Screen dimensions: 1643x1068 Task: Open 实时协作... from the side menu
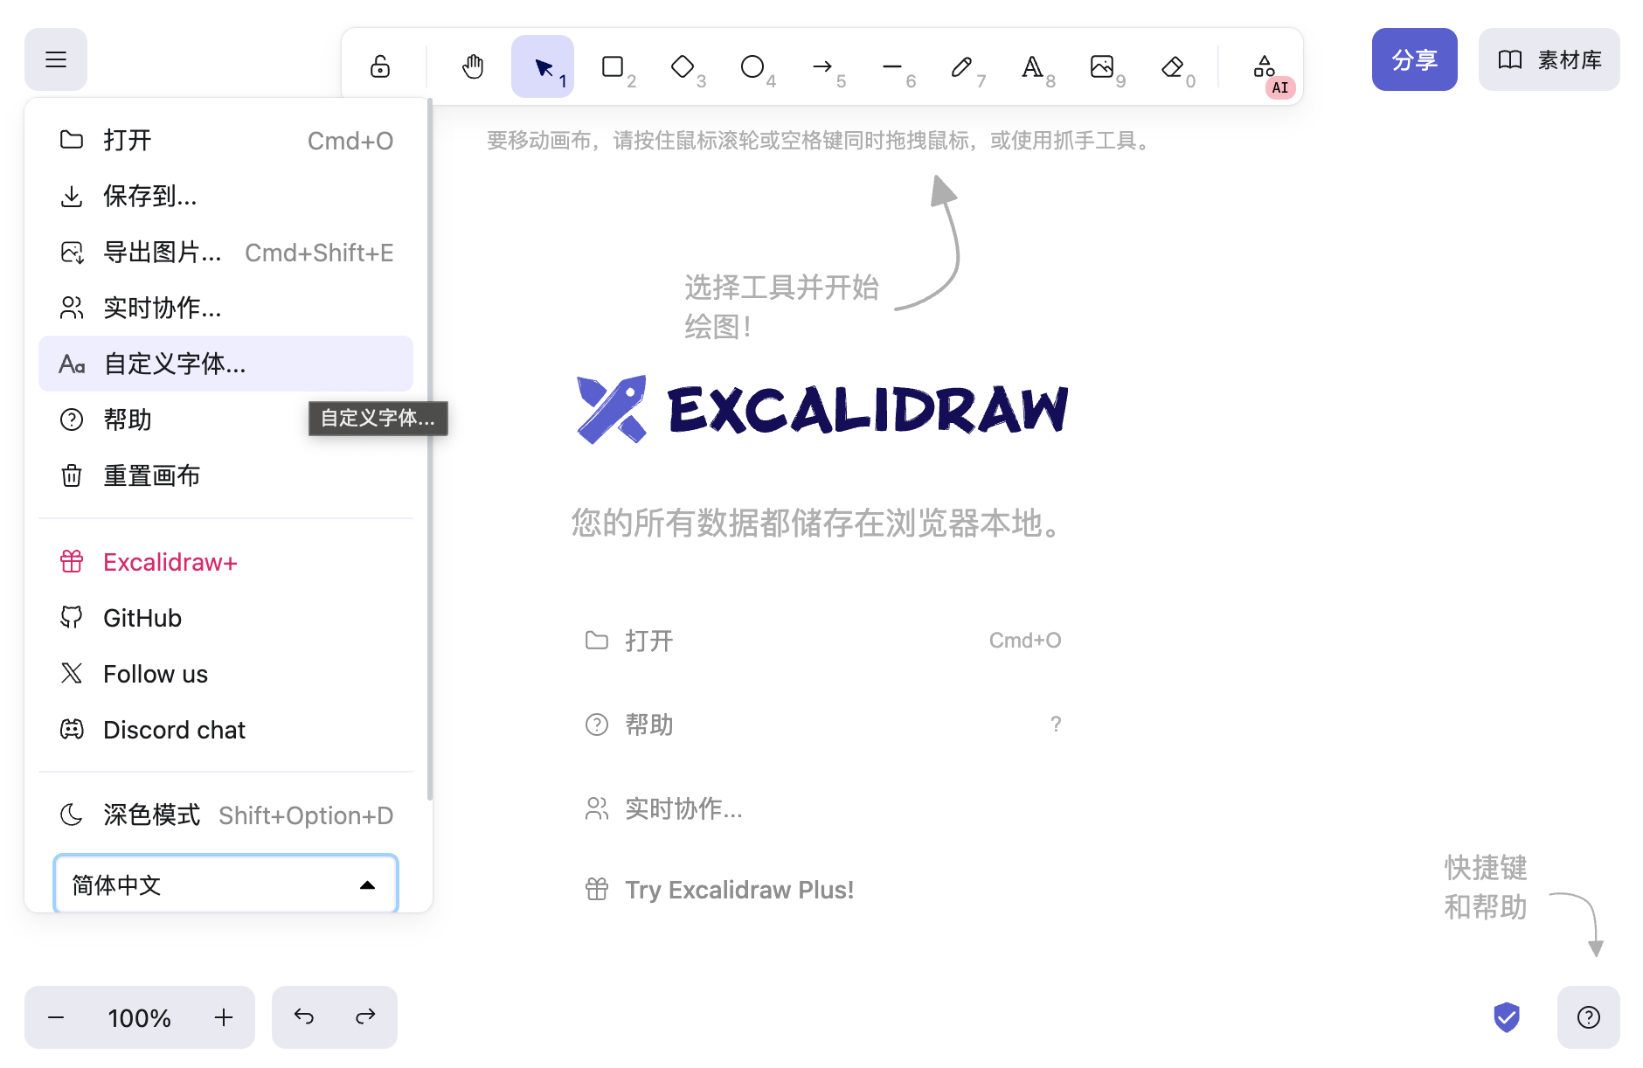(225, 308)
